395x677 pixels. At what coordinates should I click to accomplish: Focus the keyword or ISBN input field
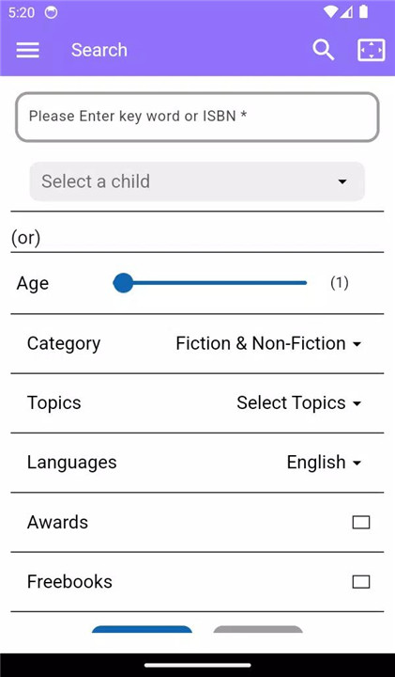point(197,117)
